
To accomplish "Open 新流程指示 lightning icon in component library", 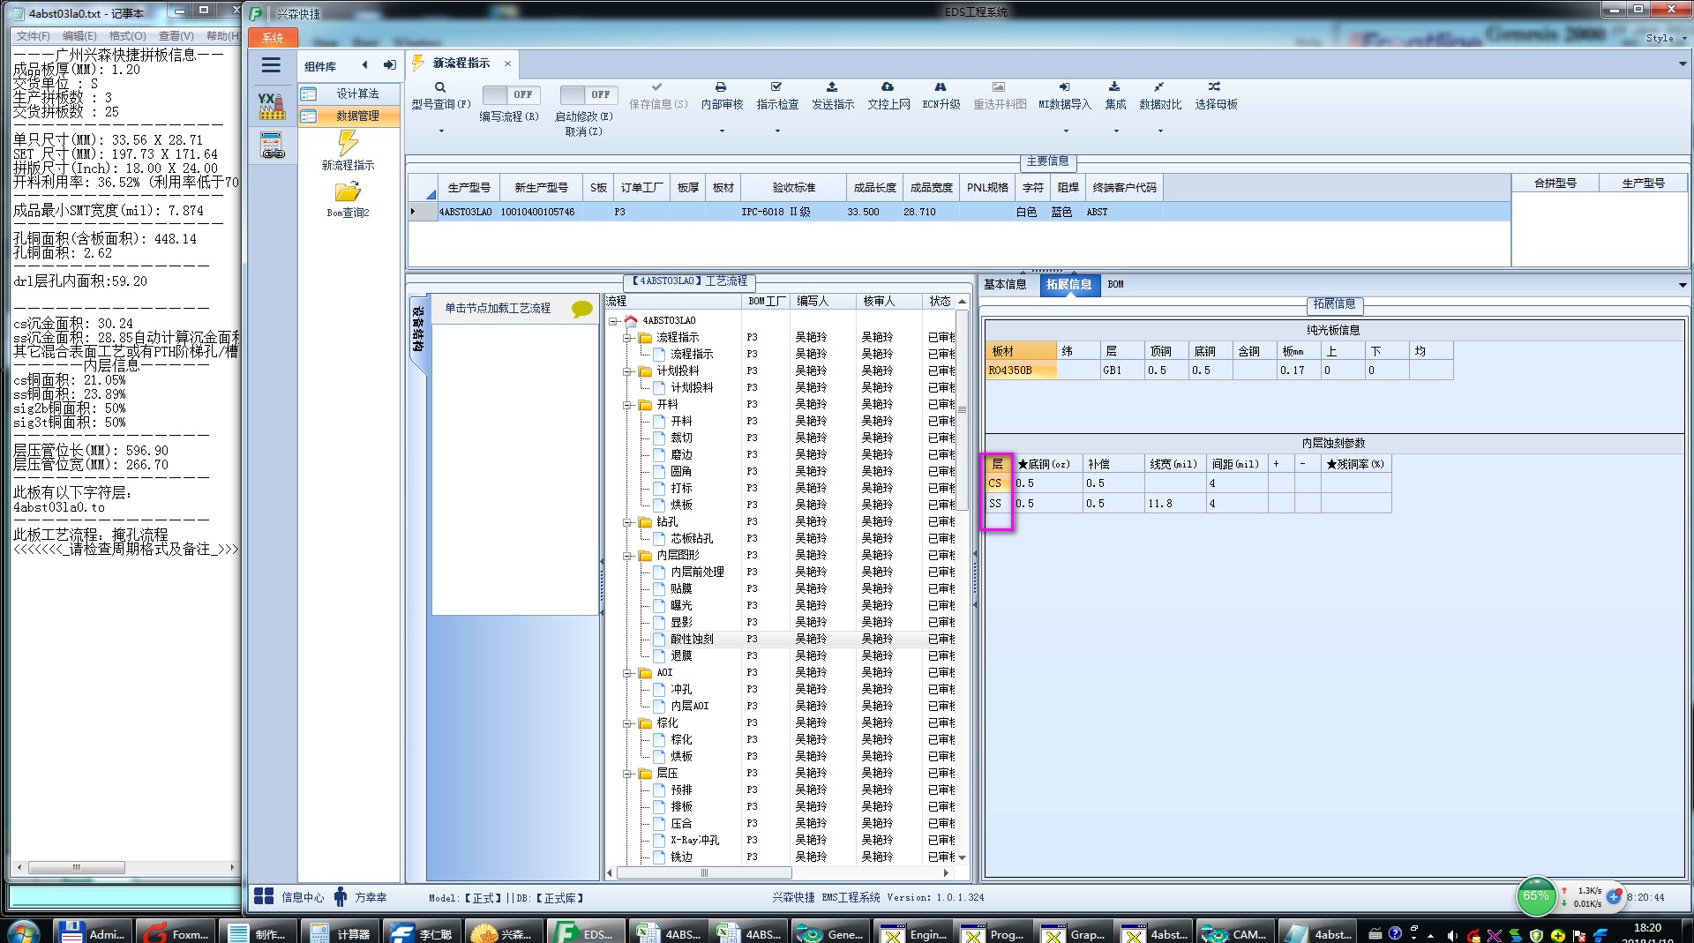I will 348,142.
